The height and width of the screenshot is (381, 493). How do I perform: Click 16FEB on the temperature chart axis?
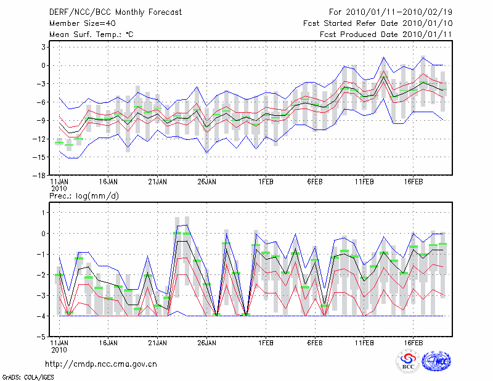[413, 182]
